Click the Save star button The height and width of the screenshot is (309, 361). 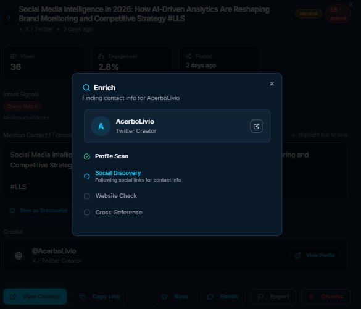tap(175, 296)
